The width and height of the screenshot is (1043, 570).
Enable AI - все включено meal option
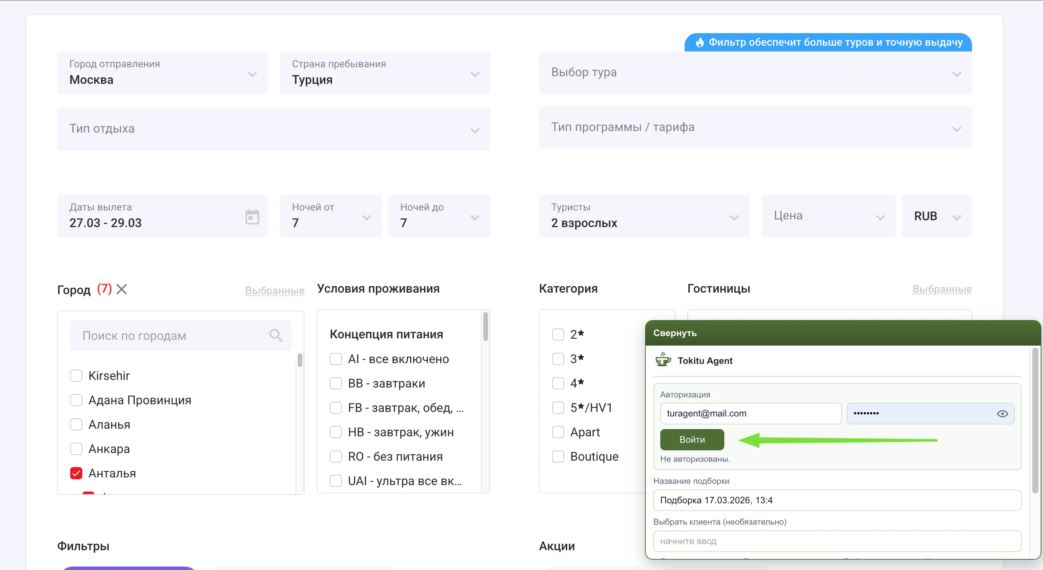click(335, 359)
